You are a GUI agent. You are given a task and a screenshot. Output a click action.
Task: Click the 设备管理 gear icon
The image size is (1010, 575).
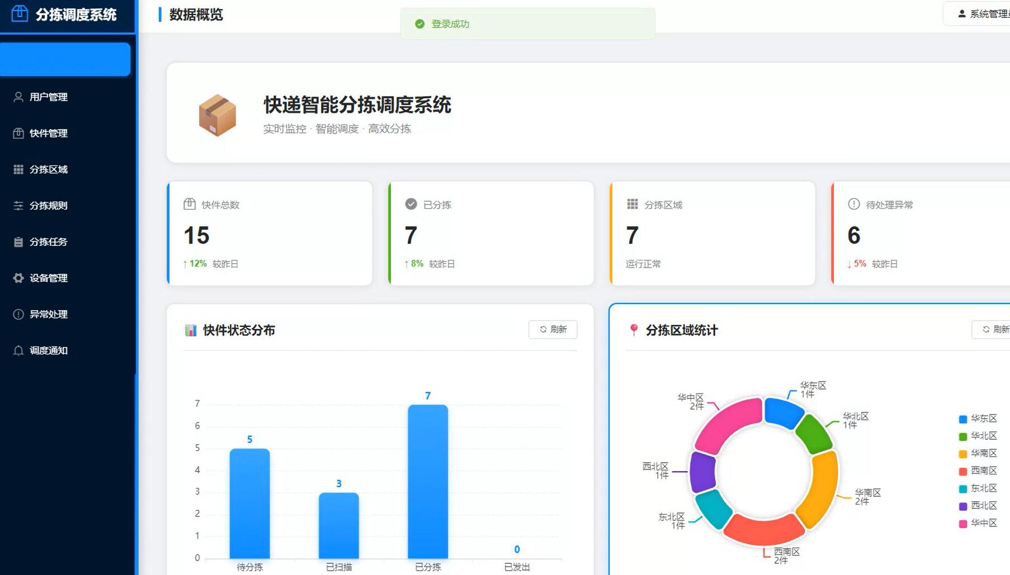pos(18,278)
